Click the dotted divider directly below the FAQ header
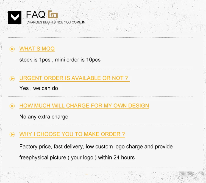The width and height of the screenshot is (206, 183). point(100,38)
